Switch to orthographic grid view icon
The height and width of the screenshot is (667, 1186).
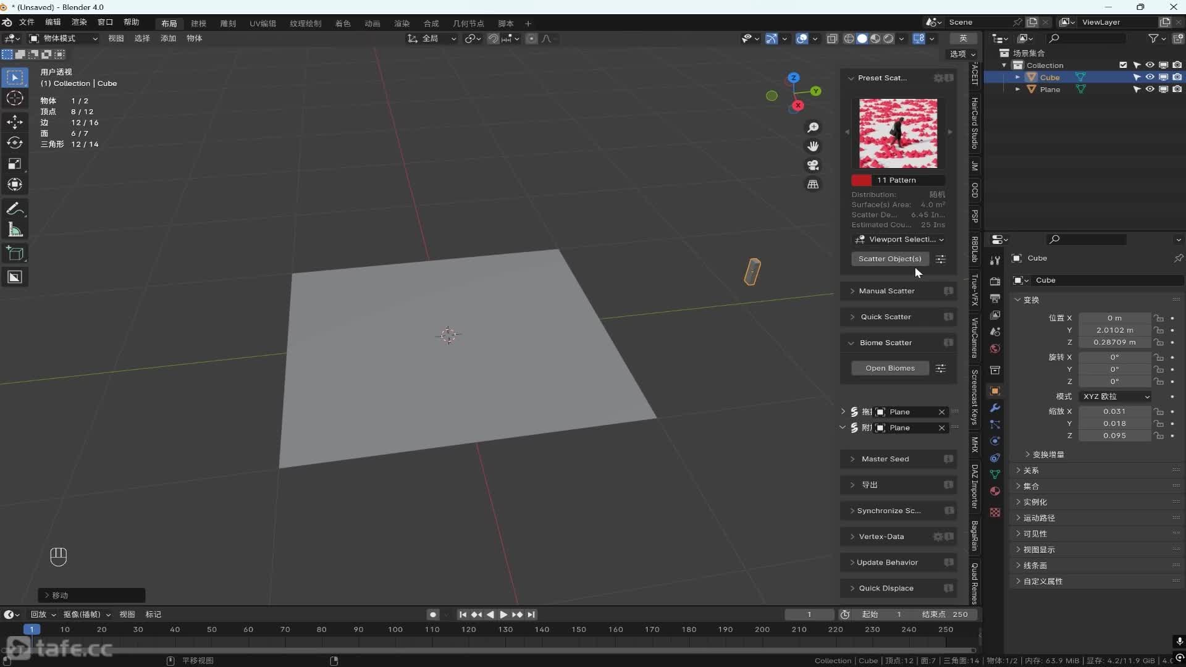[x=813, y=185]
